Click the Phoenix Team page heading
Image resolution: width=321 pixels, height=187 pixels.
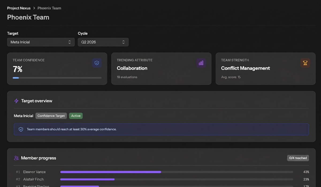(x=28, y=17)
